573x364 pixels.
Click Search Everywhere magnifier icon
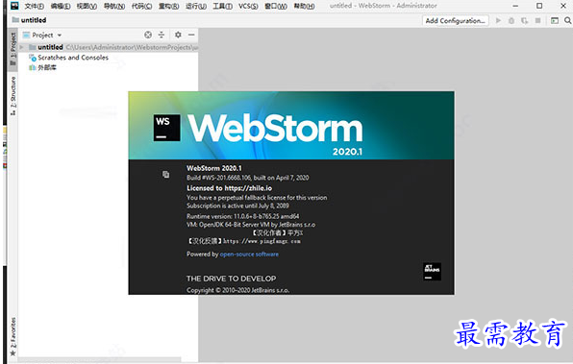(x=567, y=20)
